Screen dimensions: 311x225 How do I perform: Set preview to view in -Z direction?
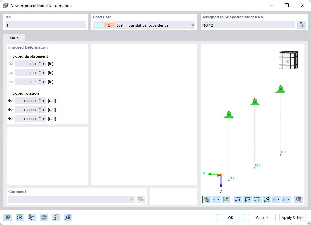[267, 199]
